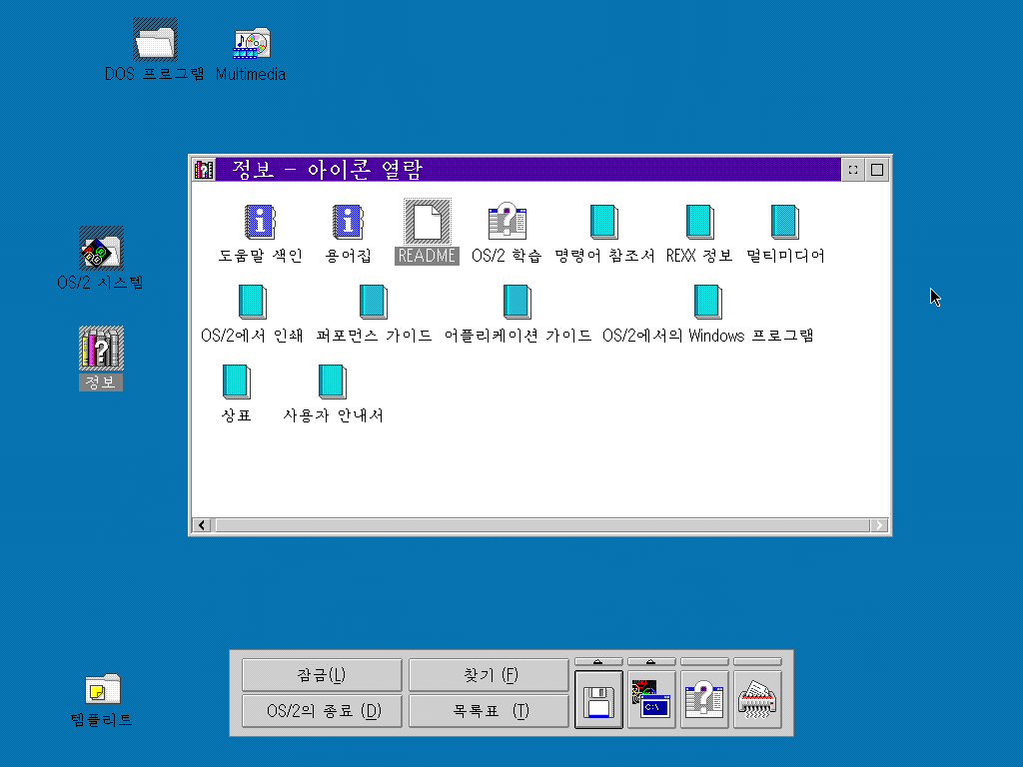1023x767 pixels.
Task: Open the 퍼포먼스 가이드 book icon
Action: coord(374,302)
